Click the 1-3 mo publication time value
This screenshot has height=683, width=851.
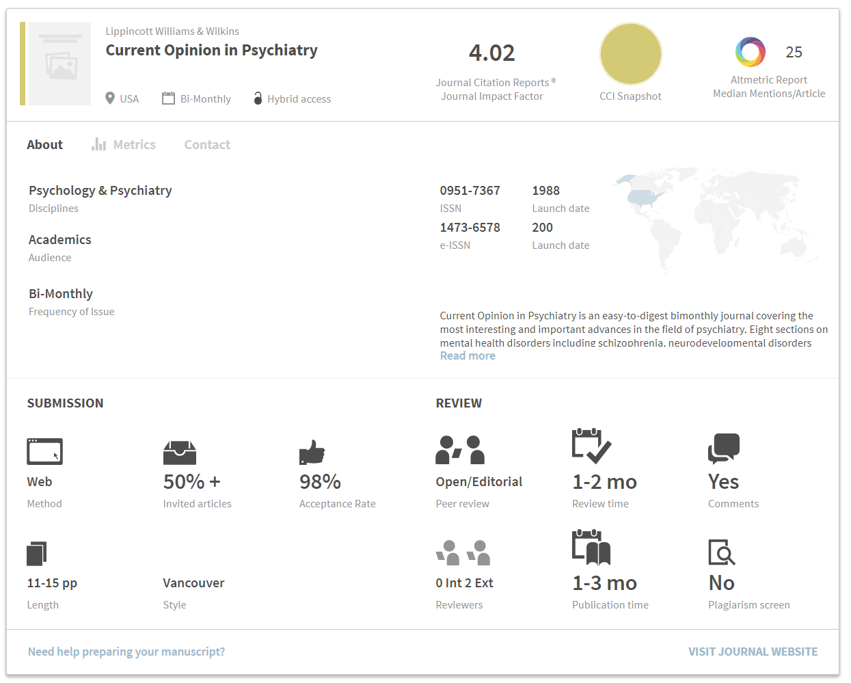click(x=604, y=582)
